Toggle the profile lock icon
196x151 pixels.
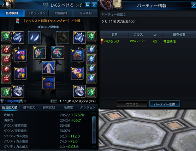(87, 5)
